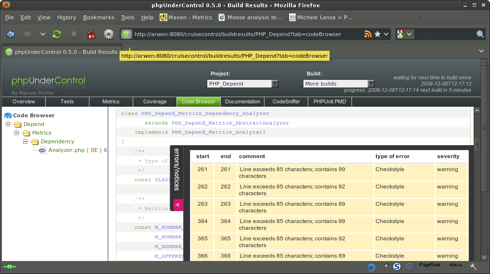The image size is (490, 274).
Task: Open the Bookmarks menu
Action: tap(99, 17)
